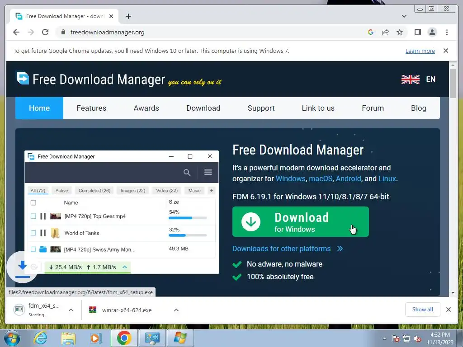Select the Home navigation tab

tap(39, 108)
